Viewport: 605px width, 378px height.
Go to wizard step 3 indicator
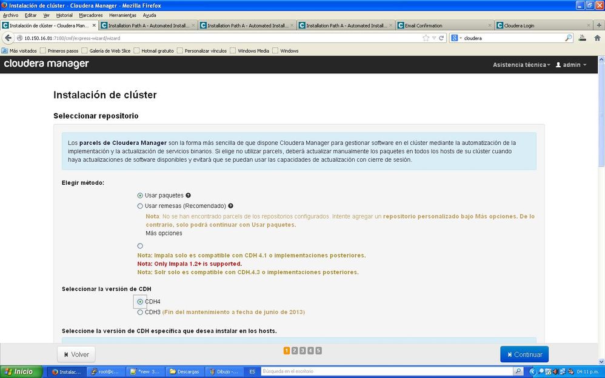[302, 351]
